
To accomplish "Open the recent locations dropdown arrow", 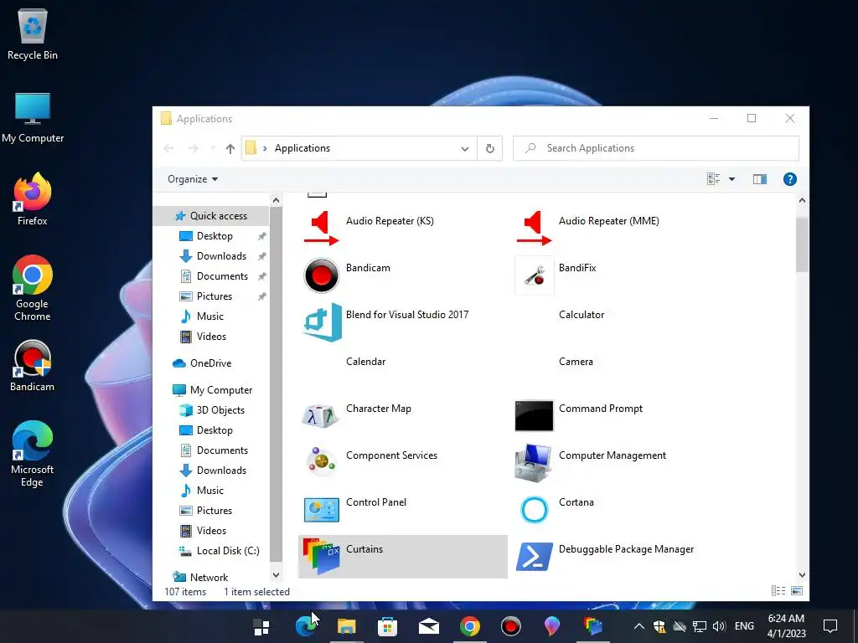I will point(213,149).
